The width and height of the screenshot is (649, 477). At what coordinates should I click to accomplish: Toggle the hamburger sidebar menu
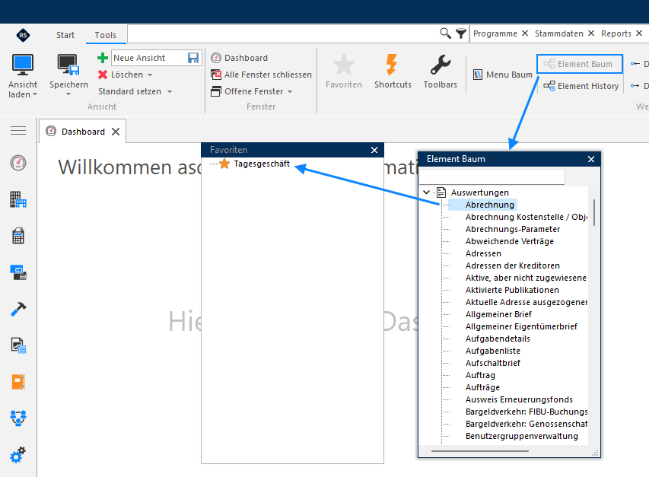(18, 131)
